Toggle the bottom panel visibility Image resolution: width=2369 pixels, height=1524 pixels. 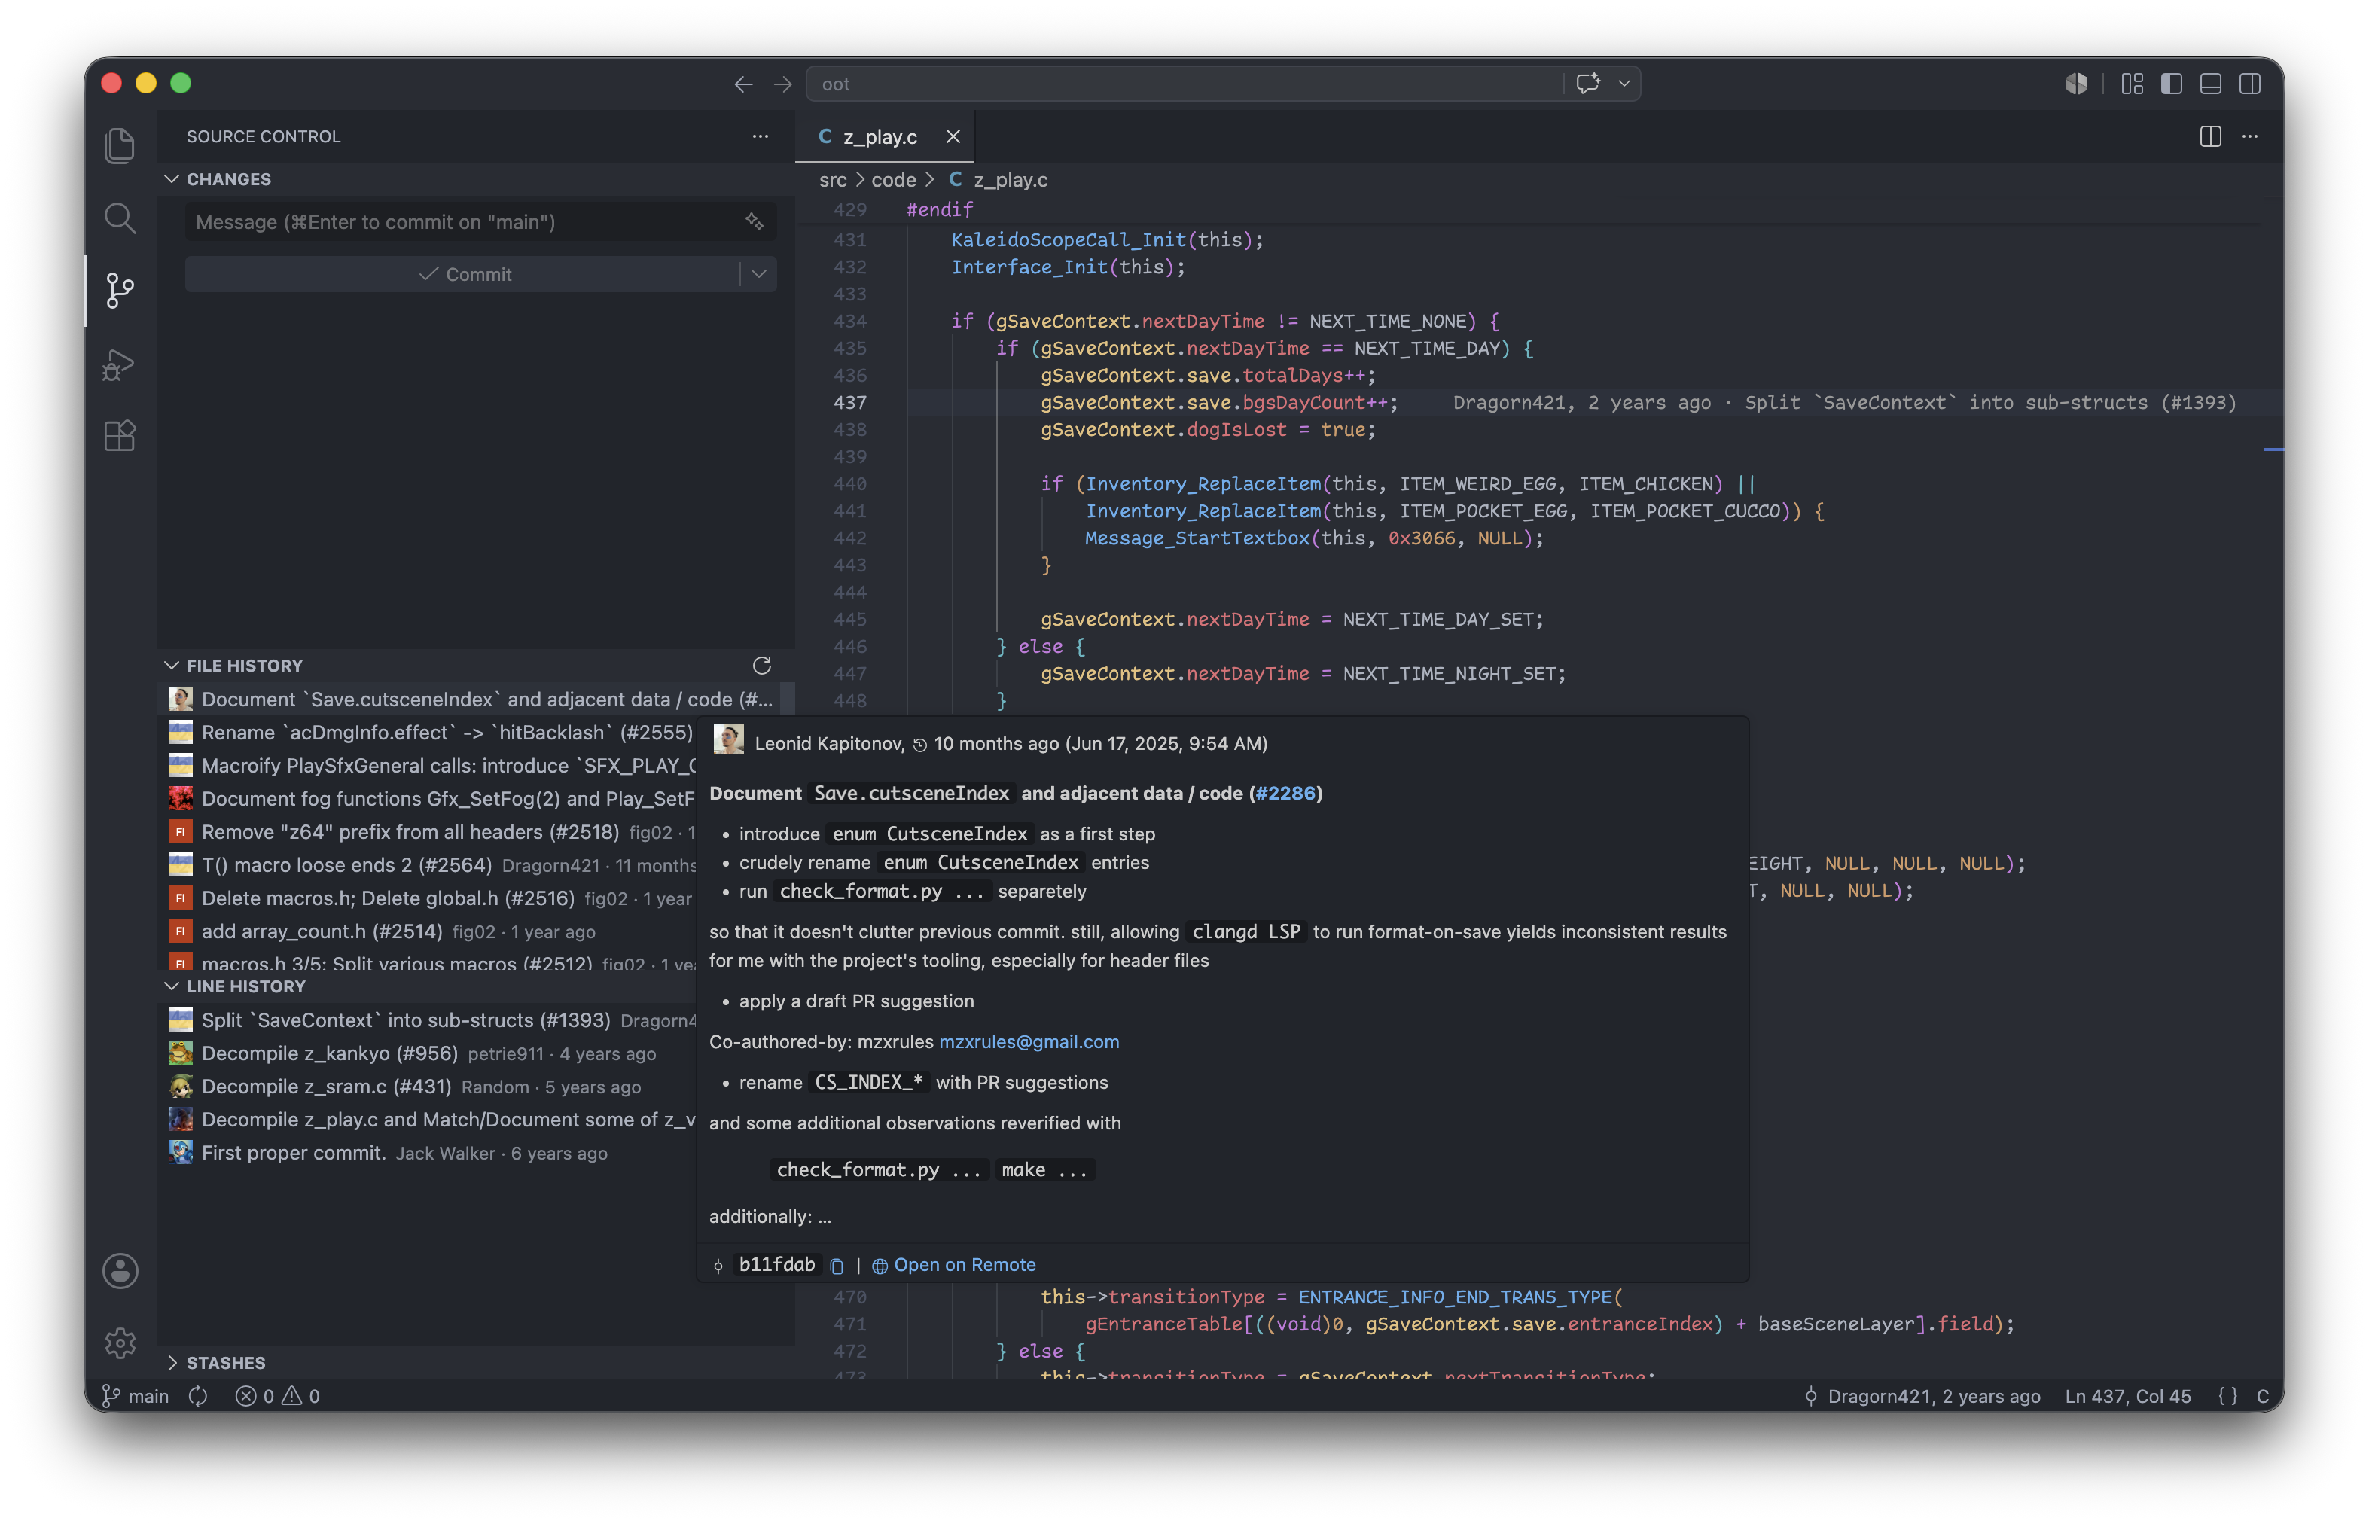click(2209, 84)
